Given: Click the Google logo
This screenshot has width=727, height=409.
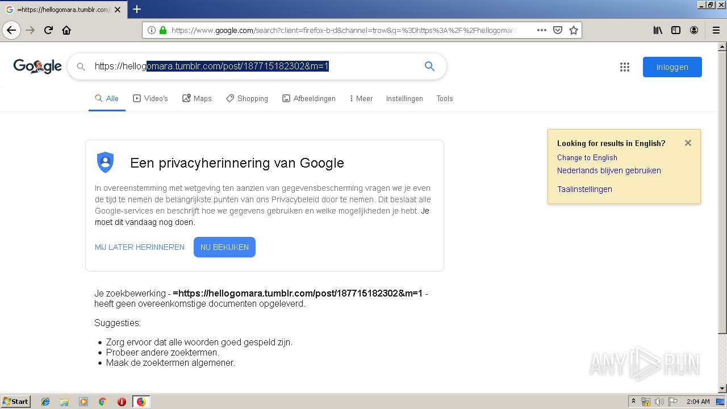Looking at the screenshot, I should pyautogui.click(x=37, y=66).
